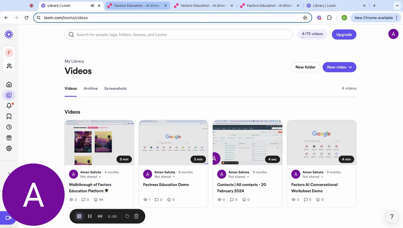Click the Loom logo in sidebar

coord(9,34)
